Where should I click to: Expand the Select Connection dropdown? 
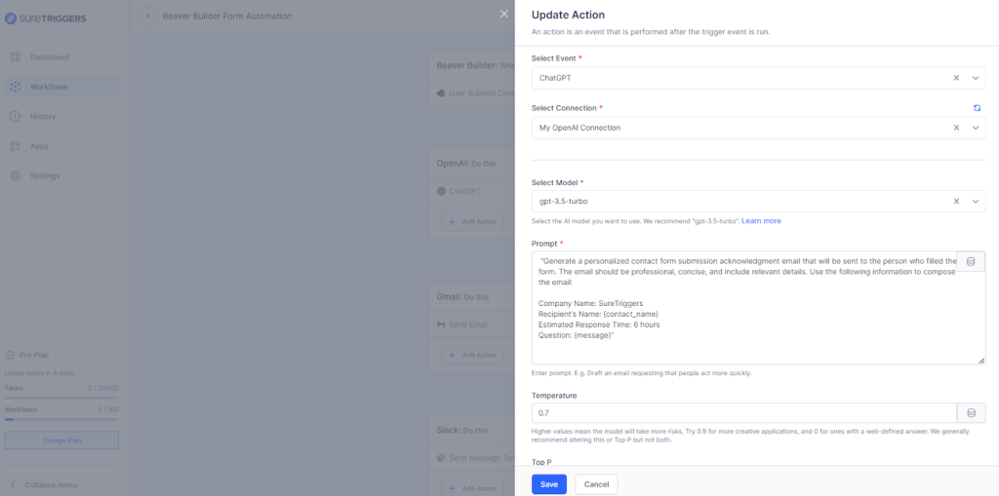click(x=976, y=128)
